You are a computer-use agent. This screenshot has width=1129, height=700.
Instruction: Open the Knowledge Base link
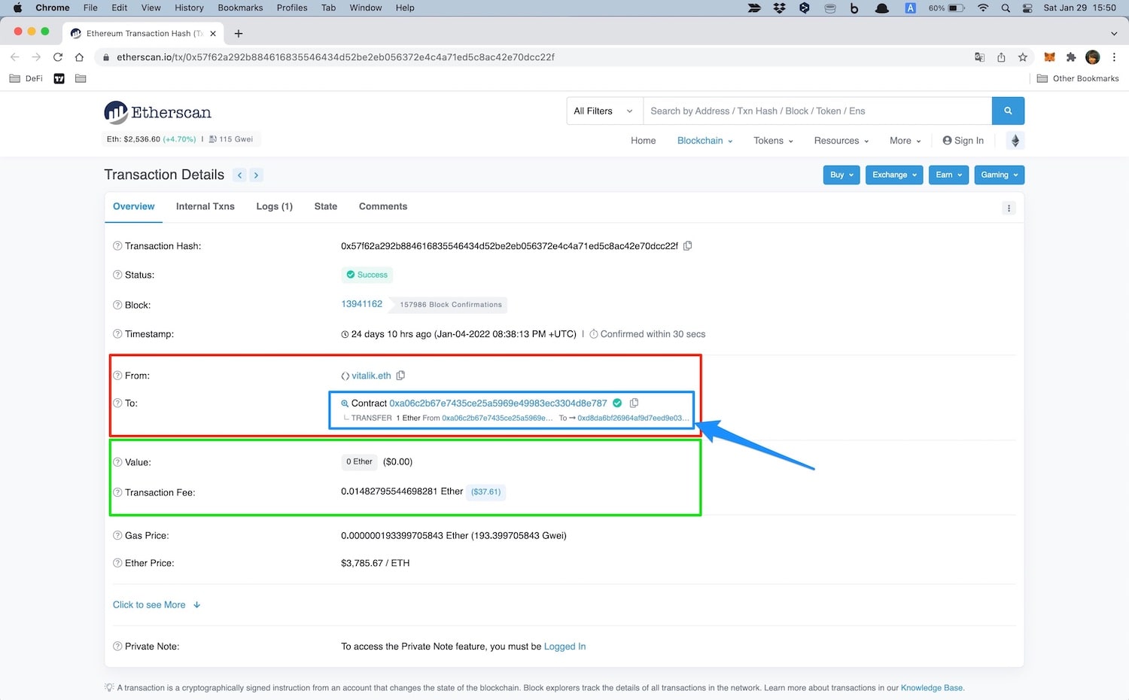pyautogui.click(x=932, y=687)
